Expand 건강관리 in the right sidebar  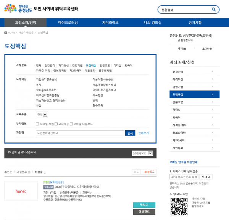194,72
